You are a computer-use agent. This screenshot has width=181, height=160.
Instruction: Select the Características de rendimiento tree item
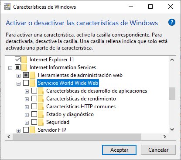click(x=81, y=99)
